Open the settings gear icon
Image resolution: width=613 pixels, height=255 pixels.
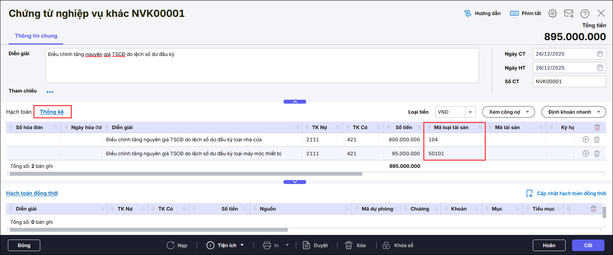pos(552,14)
